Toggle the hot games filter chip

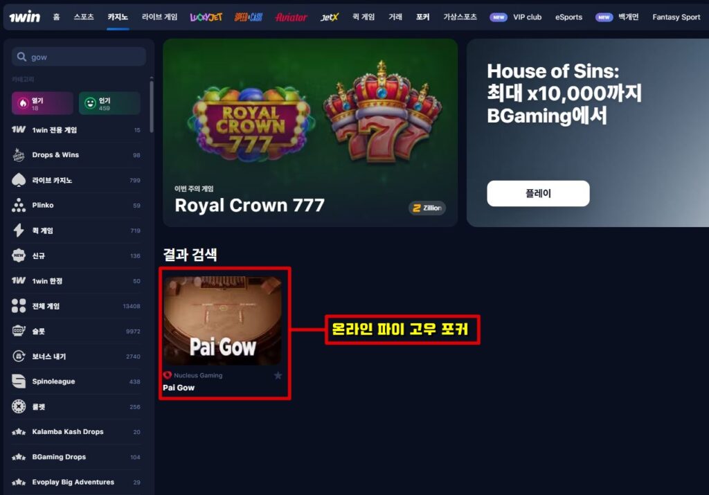click(x=42, y=104)
